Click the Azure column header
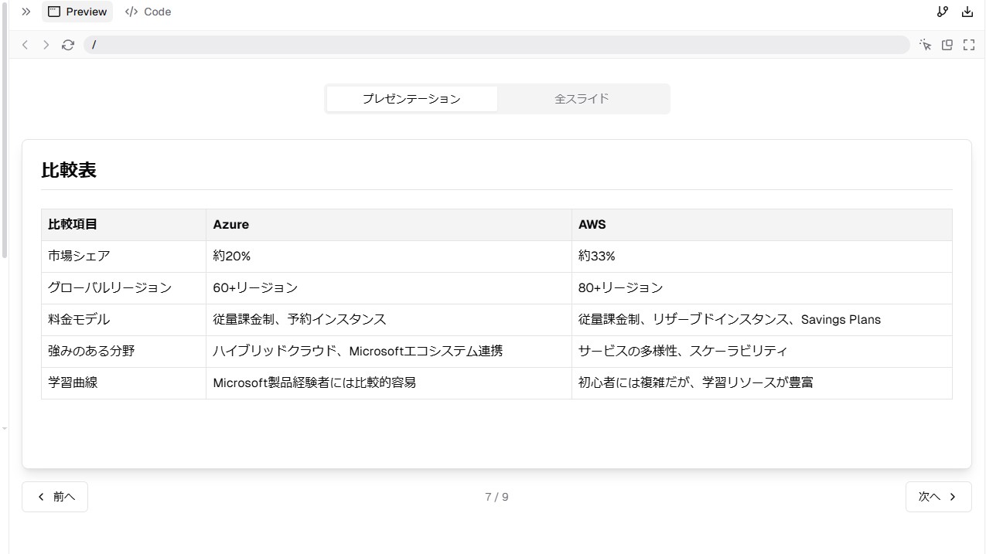 pos(231,224)
